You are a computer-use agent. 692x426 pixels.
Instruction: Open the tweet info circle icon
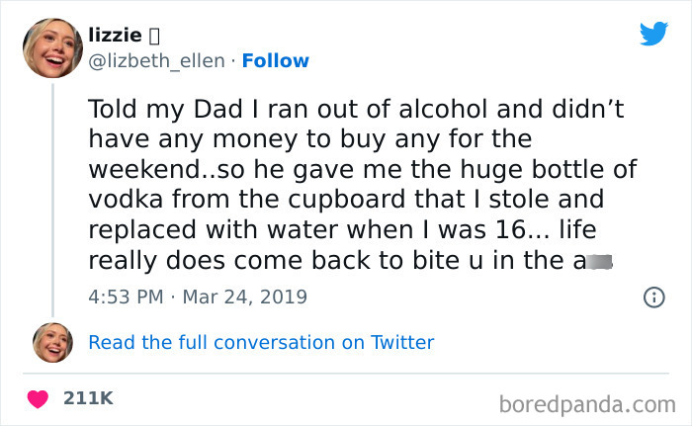tap(652, 297)
